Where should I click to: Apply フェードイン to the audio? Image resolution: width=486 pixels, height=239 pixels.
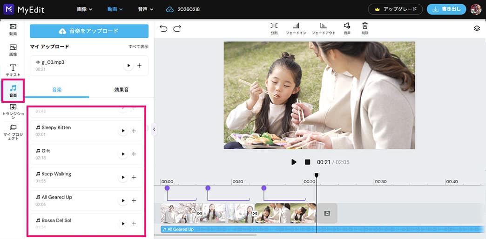coord(296,28)
